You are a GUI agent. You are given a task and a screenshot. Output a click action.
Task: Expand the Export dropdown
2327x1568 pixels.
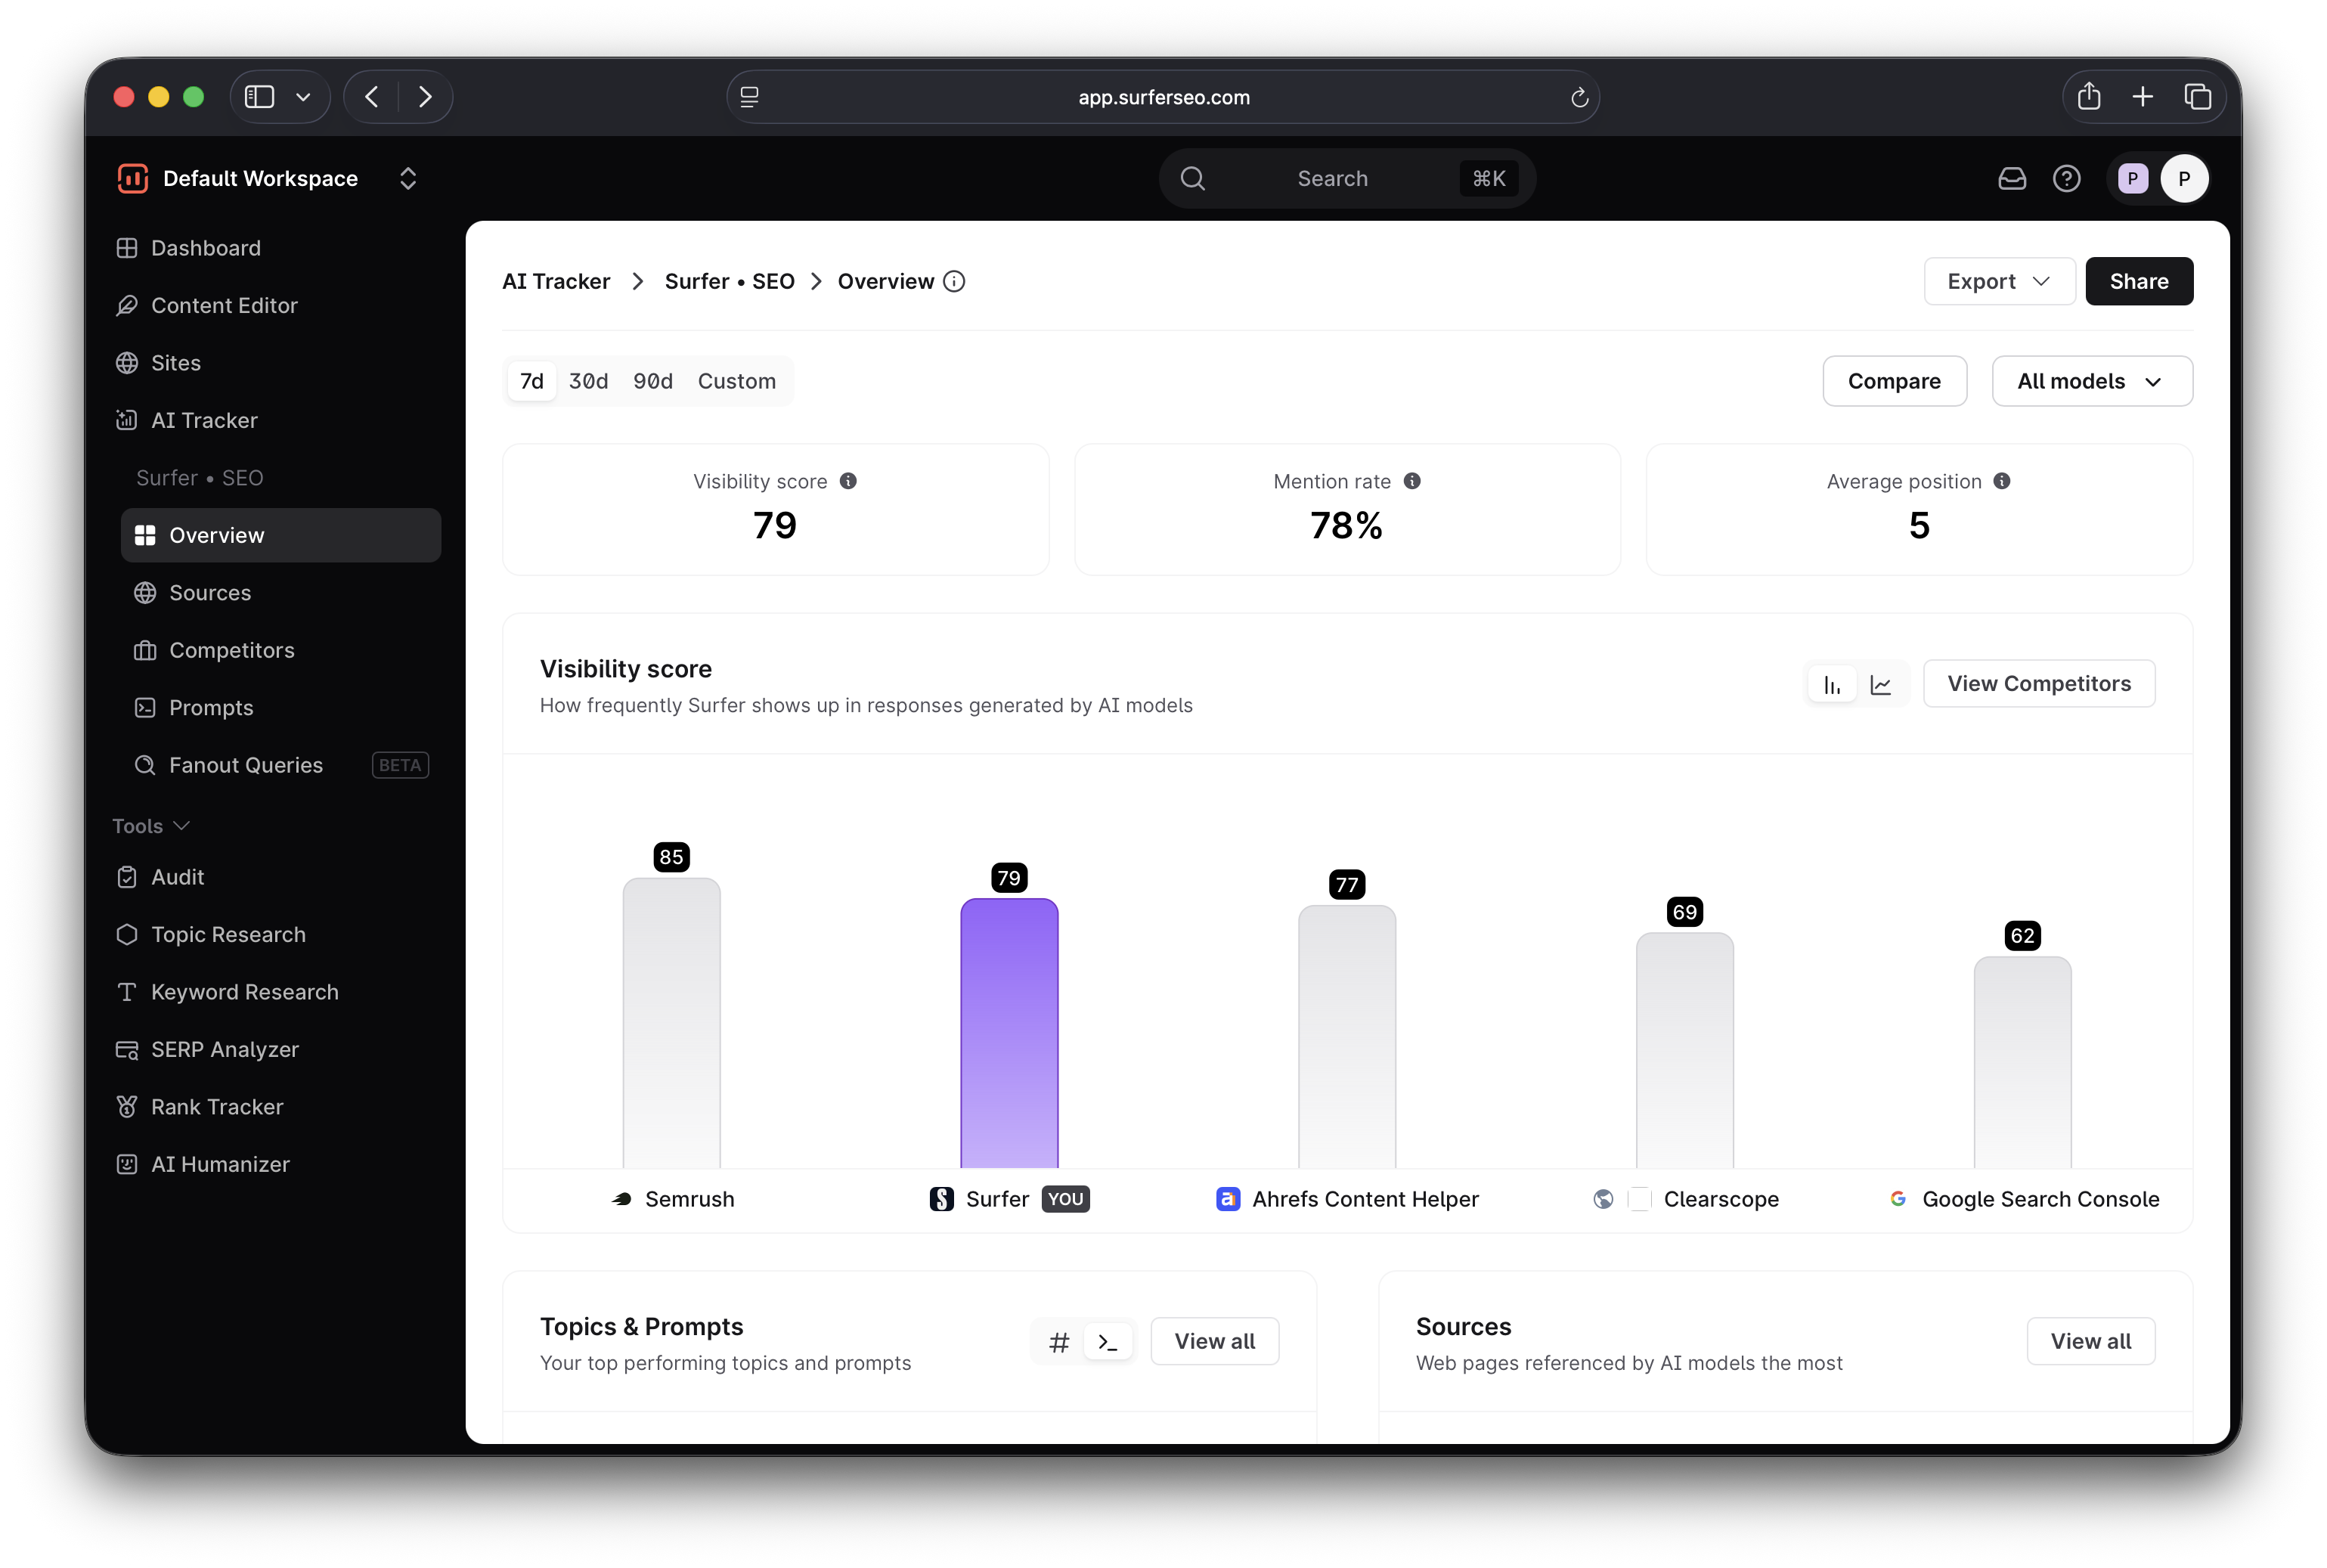point(1998,282)
